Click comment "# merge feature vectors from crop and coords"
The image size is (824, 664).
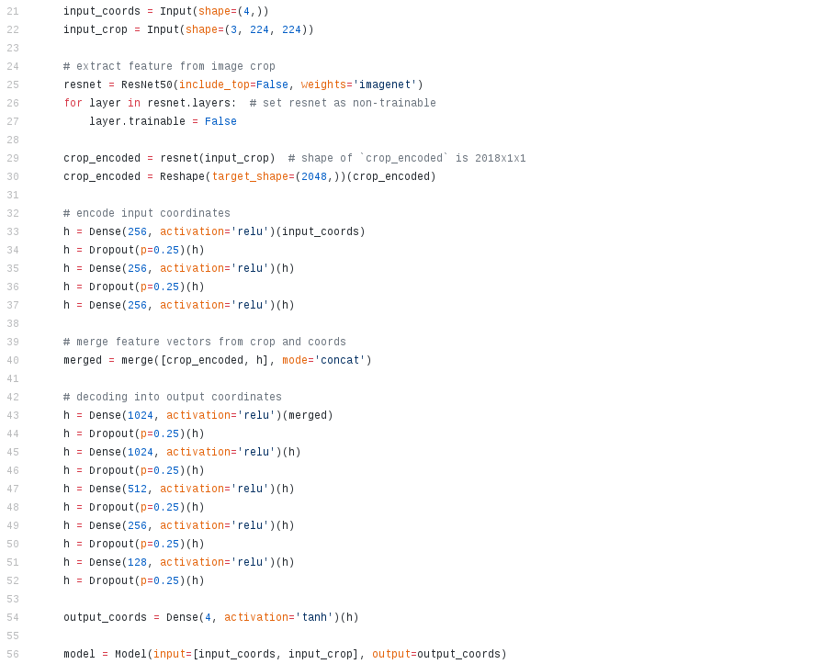pyautogui.click(x=205, y=342)
